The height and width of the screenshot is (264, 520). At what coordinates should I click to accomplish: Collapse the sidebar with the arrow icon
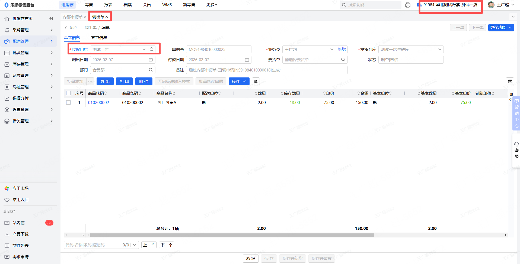[x=51, y=18]
